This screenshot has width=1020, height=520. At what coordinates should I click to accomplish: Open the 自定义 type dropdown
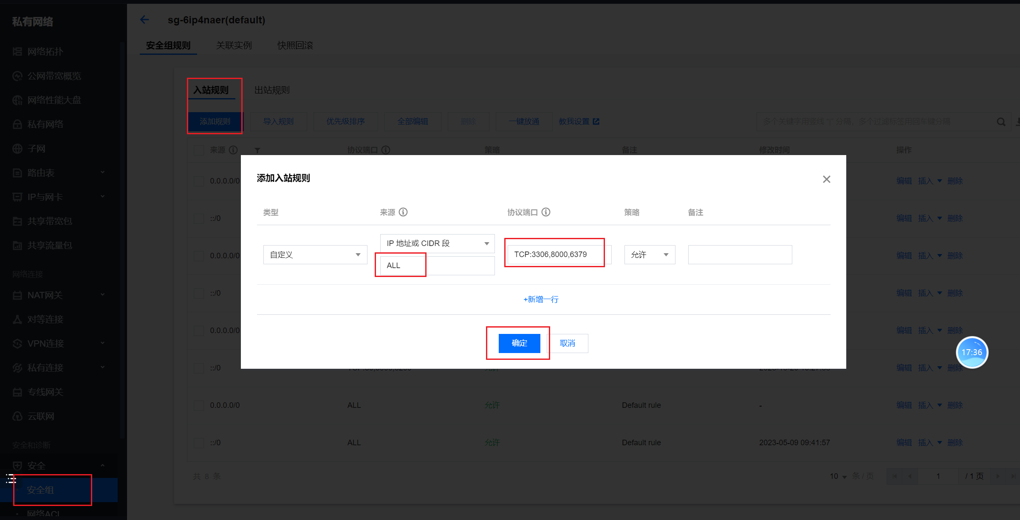pyautogui.click(x=315, y=254)
